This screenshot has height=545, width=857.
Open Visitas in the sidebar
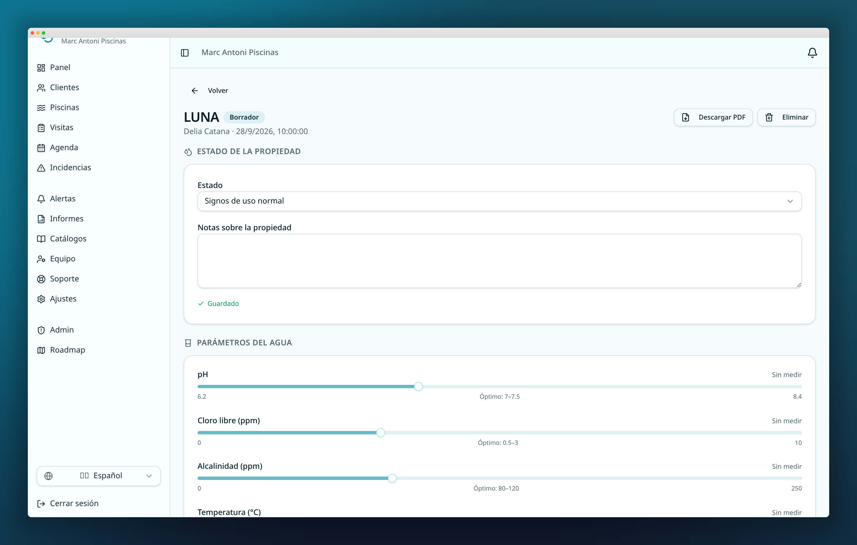coord(61,127)
